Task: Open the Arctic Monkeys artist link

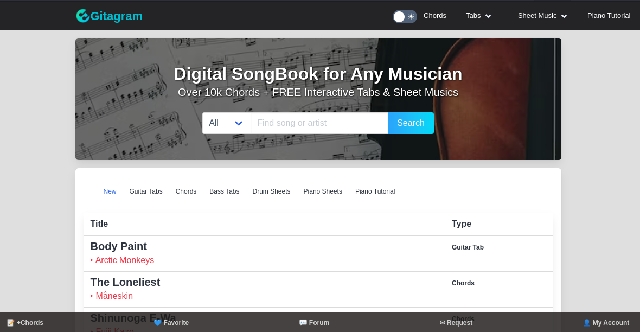Action: (x=125, y=260)
